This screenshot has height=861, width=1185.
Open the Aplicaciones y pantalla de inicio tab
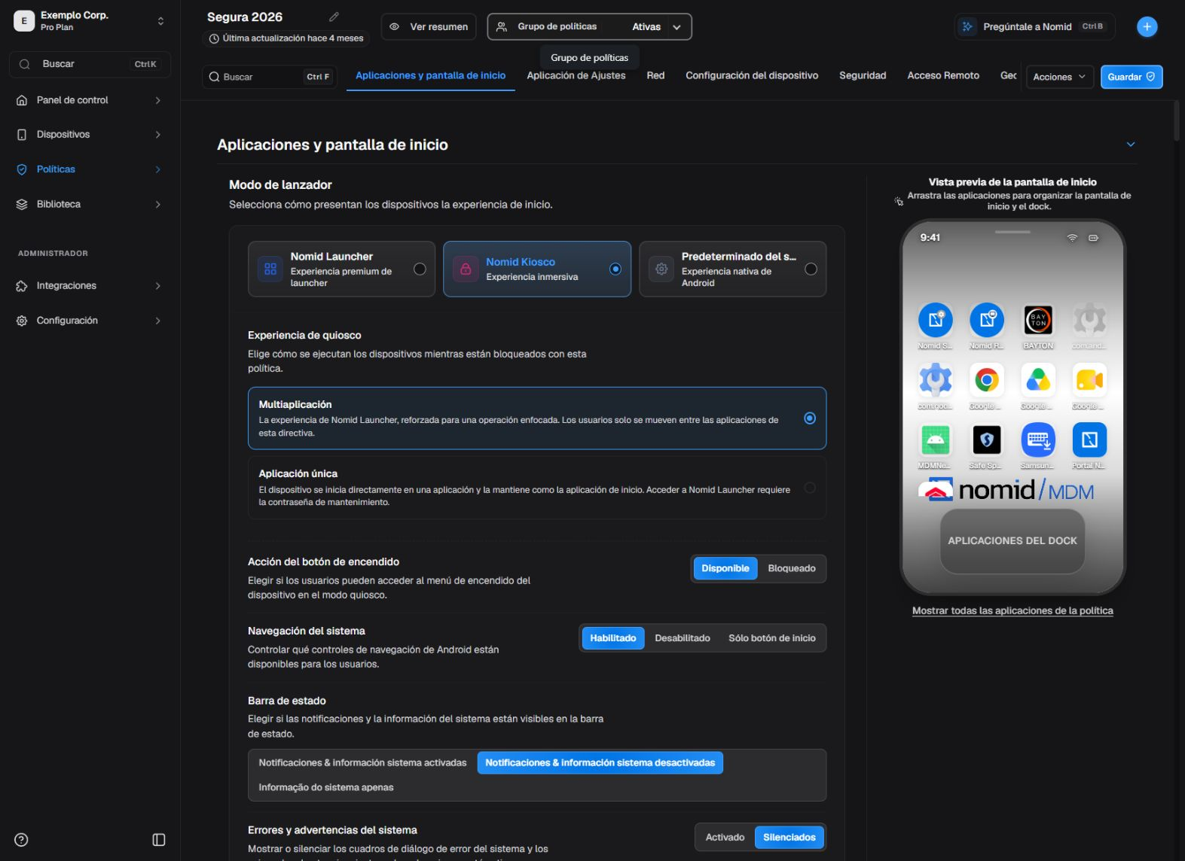(431, 75)
